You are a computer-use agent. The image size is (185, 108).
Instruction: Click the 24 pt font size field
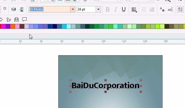(x=86, y=9)
